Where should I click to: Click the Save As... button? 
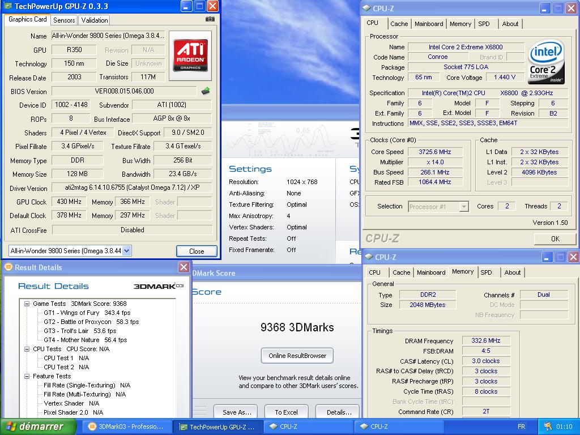click(237, 412)
